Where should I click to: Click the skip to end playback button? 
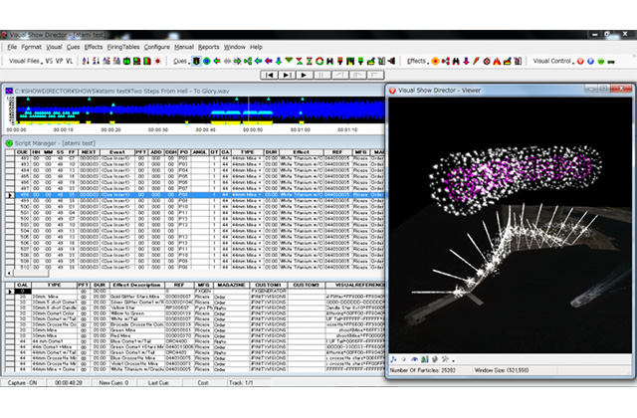287,75
